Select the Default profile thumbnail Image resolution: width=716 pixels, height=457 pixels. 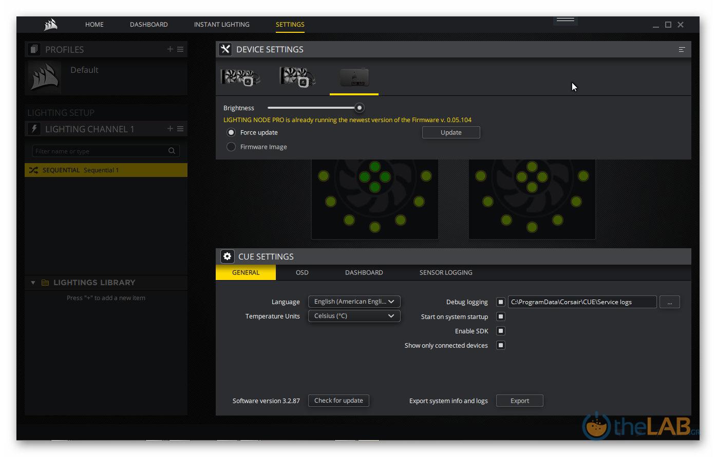44,77
